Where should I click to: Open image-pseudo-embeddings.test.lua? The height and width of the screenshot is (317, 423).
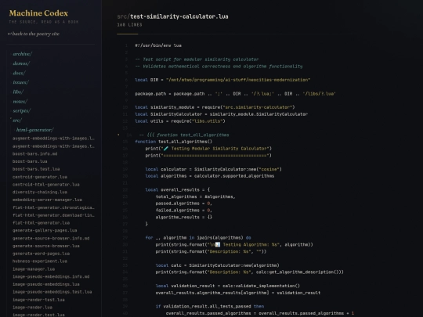[x=52, y=292]
